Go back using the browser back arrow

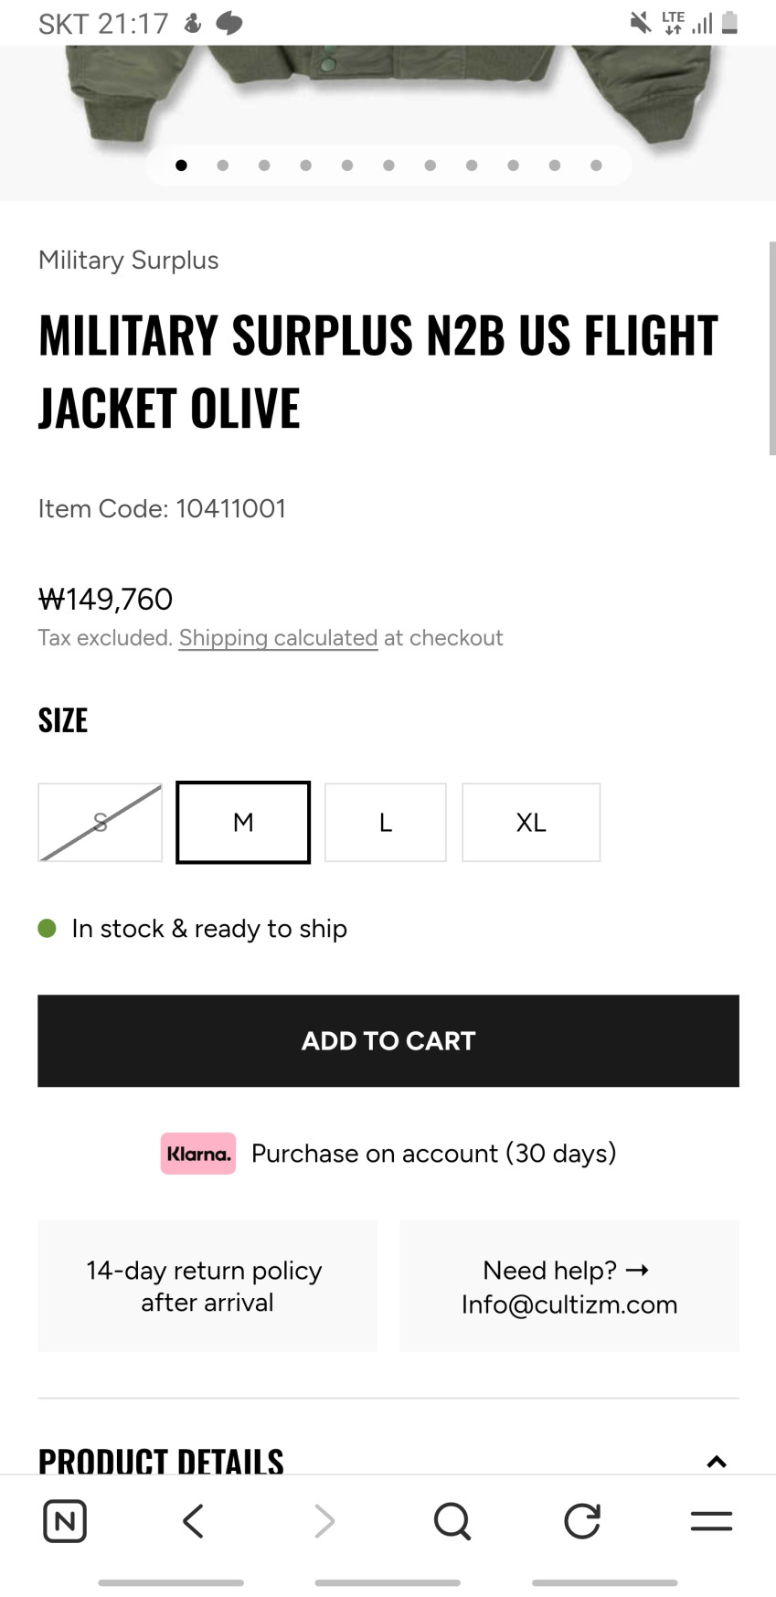[x=193, y=1521]
